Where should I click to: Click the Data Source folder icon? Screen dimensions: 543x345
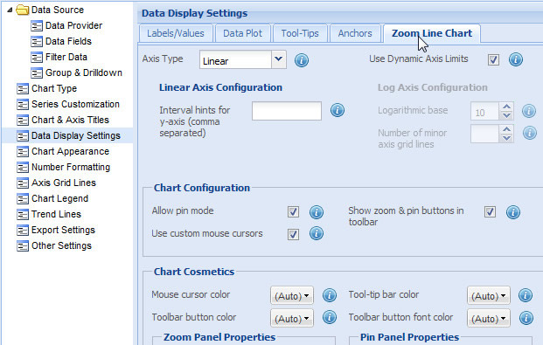point(23,10)
